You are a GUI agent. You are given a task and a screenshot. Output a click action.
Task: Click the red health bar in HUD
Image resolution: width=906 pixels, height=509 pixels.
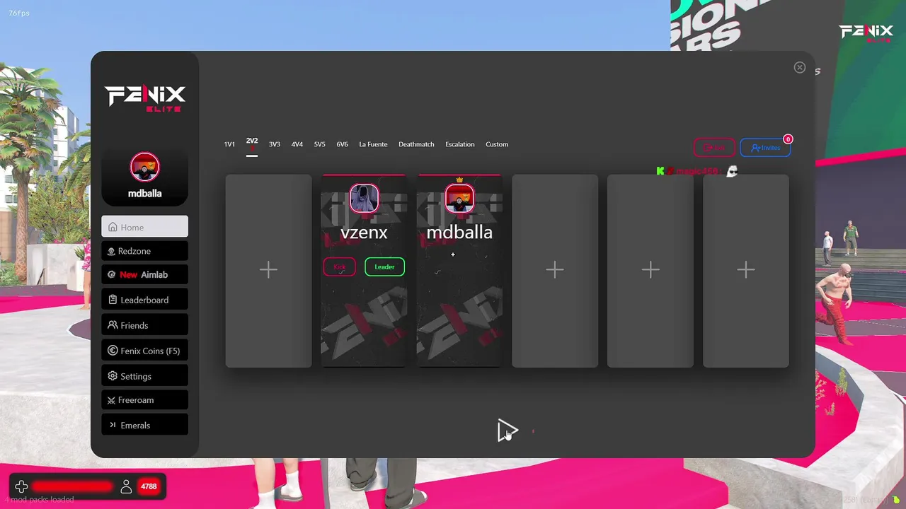tap(72, 486)
